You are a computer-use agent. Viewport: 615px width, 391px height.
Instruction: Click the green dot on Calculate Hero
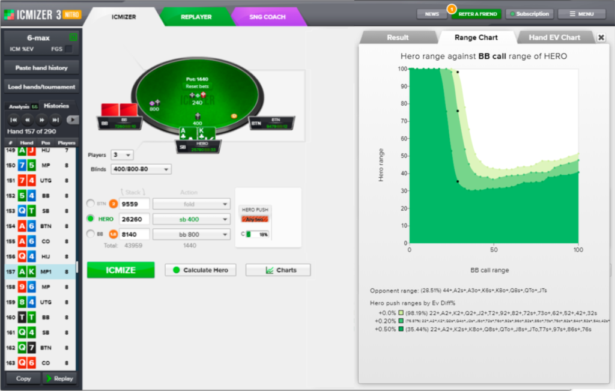(x=176, y=270)
